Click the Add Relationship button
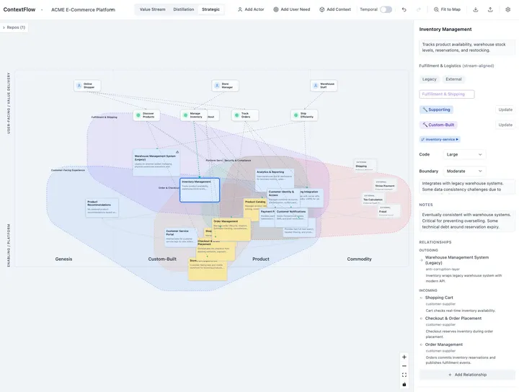The height and width of the screenshot is (392, 519). point(467,375)
